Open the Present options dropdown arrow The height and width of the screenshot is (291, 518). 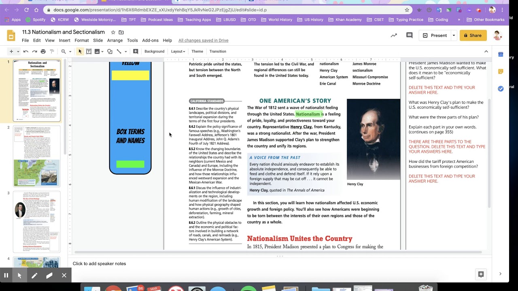454,36
